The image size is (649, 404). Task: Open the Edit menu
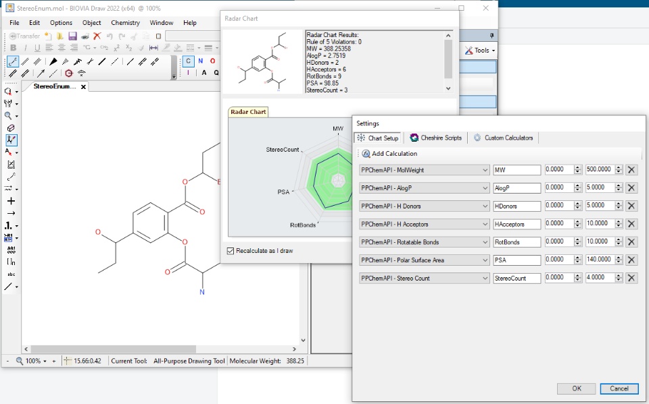tap(34, 23)
